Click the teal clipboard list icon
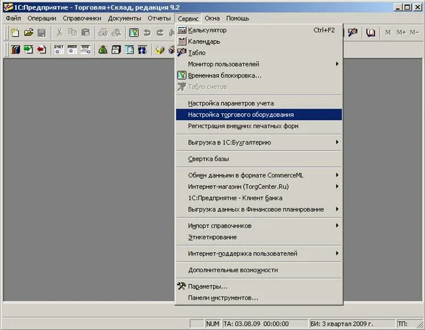 point(130,50)
